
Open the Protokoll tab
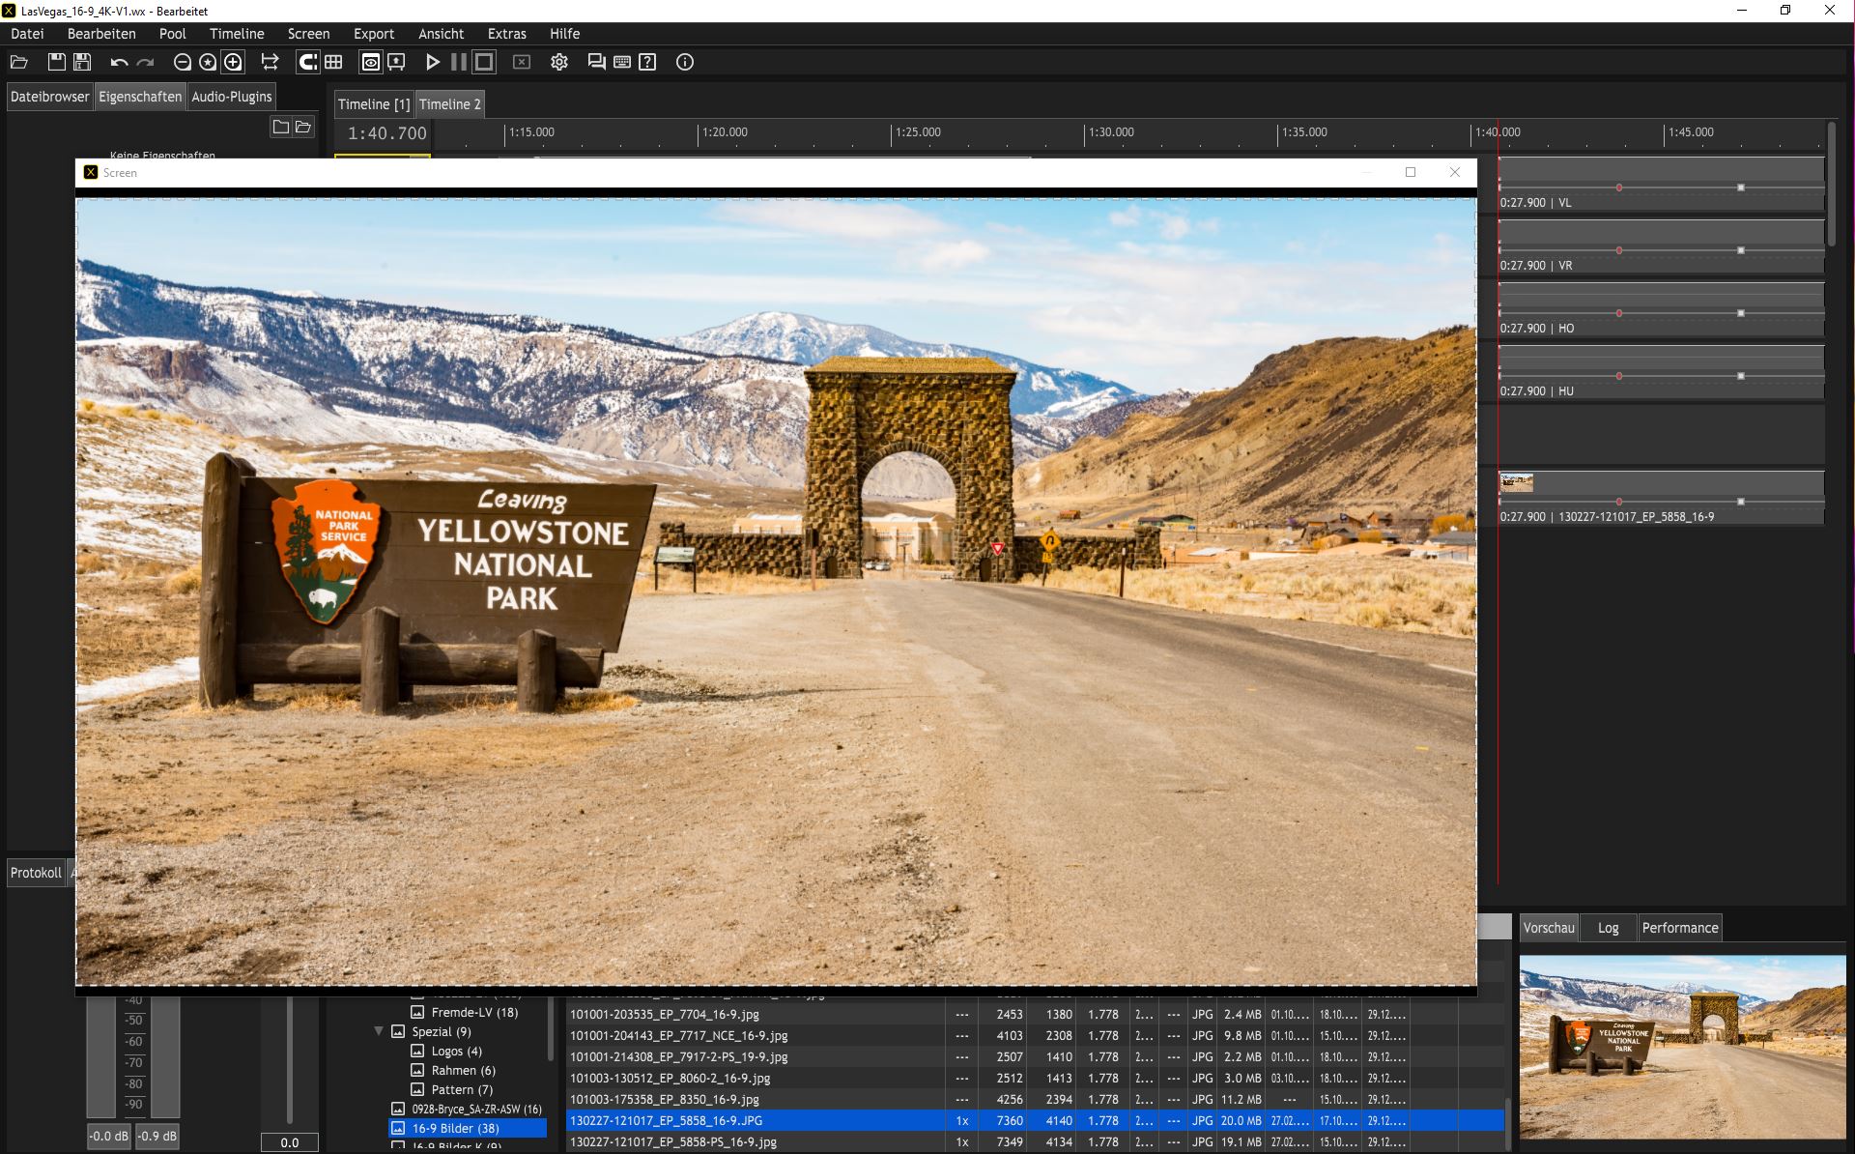point(36,873)
